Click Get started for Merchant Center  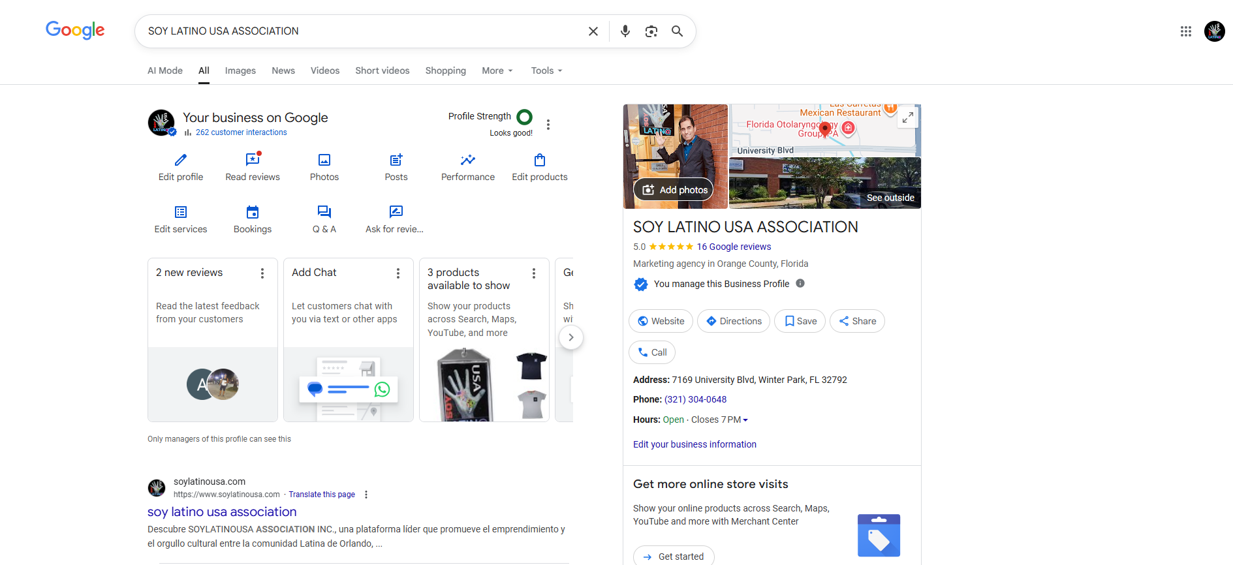click(x=674, y=557)
